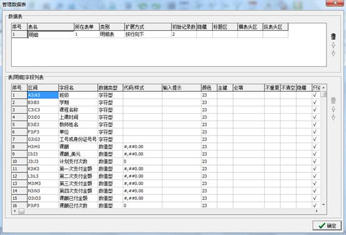Select color value 23 in 班级 row
Image resolution: width=346 pixels, height=235 pixels.
coord(209,95)
